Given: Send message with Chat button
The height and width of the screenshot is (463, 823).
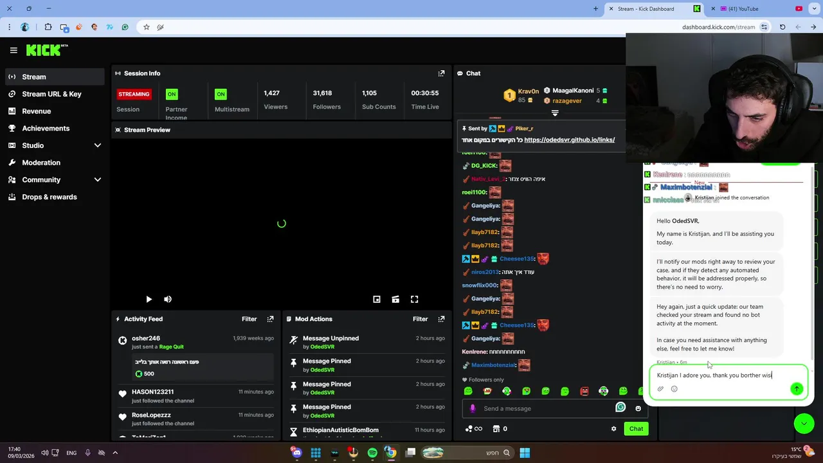Looking at the screenshot, I should 636,429.
